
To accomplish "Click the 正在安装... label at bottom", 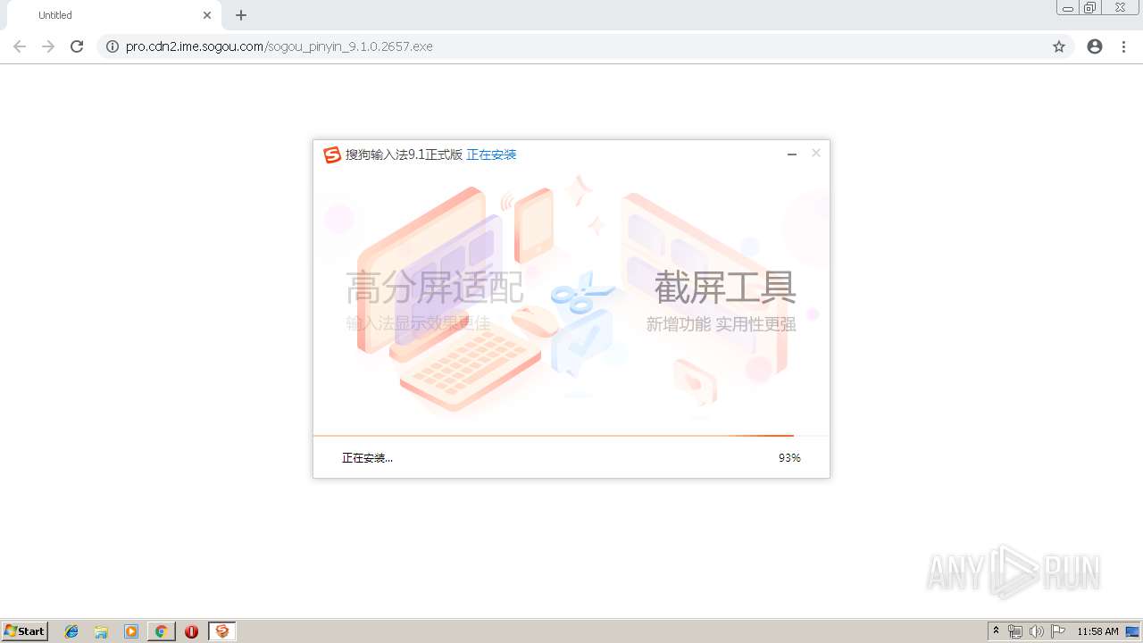I will (x=367, y=458).
